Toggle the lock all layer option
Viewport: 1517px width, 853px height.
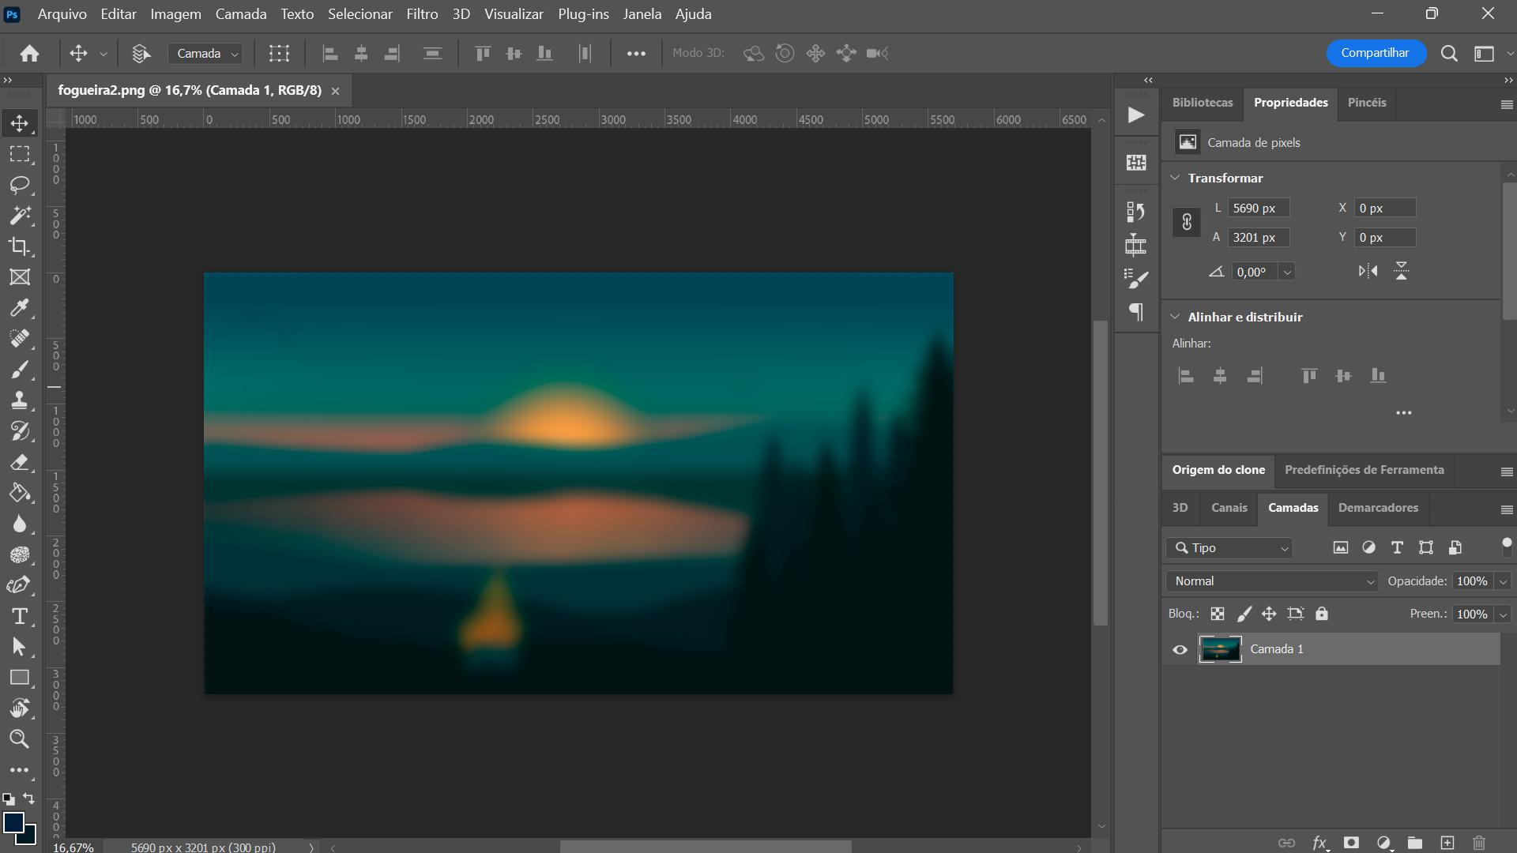pos(1322,614)
